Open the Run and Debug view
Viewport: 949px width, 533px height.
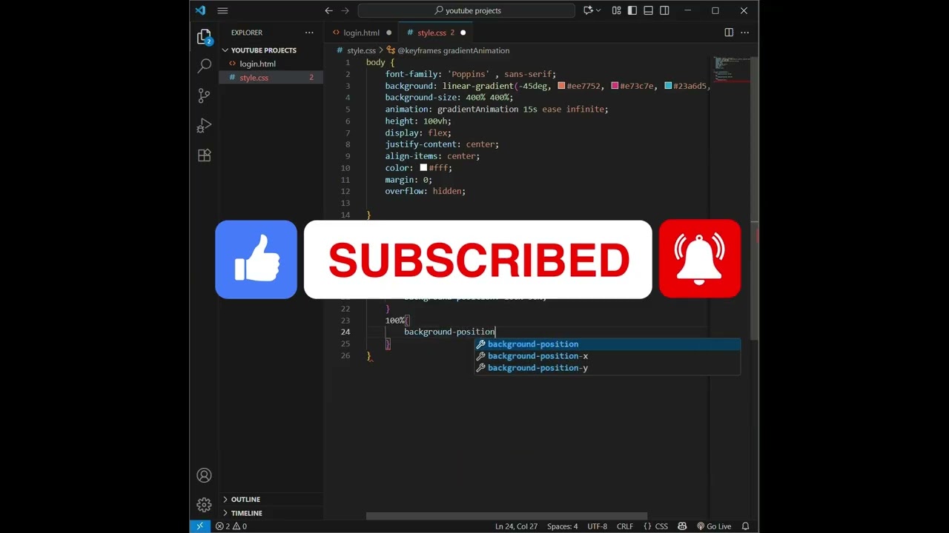pos(205,125)
